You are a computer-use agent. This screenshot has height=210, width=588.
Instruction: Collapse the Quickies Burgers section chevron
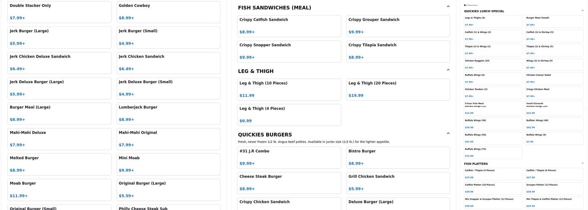tap(448, 134)
